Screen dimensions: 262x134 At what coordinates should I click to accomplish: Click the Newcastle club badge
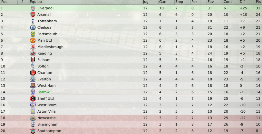[33, 118]
